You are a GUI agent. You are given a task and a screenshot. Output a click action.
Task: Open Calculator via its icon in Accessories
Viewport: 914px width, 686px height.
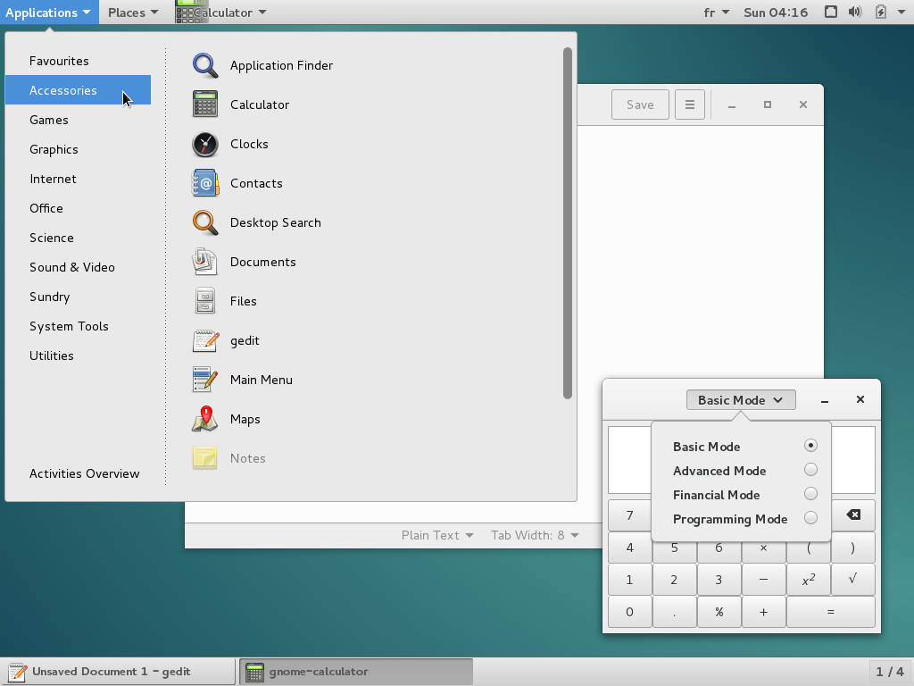(x=205, y=105)
